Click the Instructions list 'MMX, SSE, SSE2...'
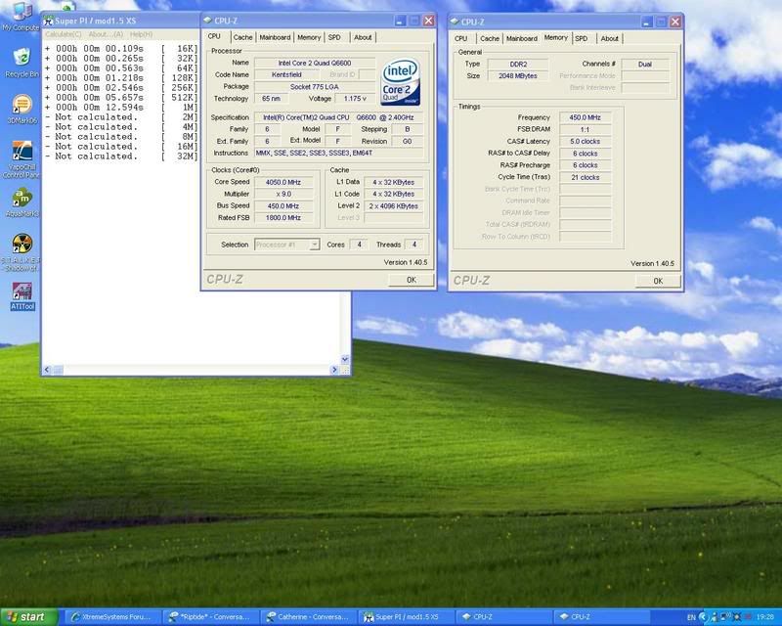This screenshot has height=626, width=782. (x=339, y=154)
